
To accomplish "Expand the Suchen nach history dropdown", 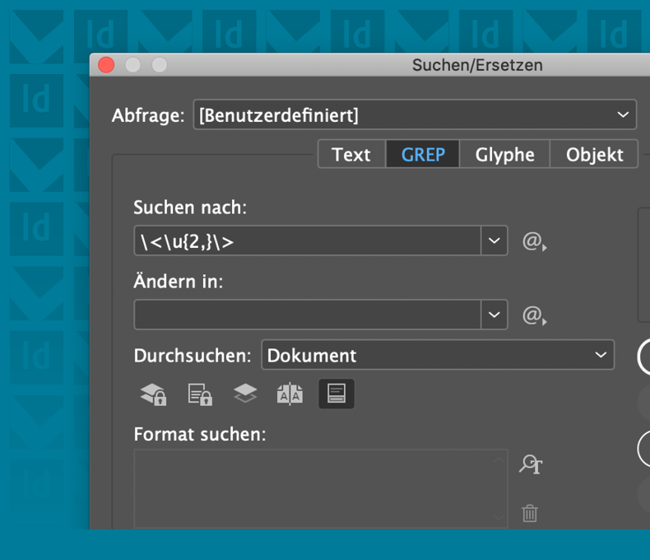I will coord(494,240).
